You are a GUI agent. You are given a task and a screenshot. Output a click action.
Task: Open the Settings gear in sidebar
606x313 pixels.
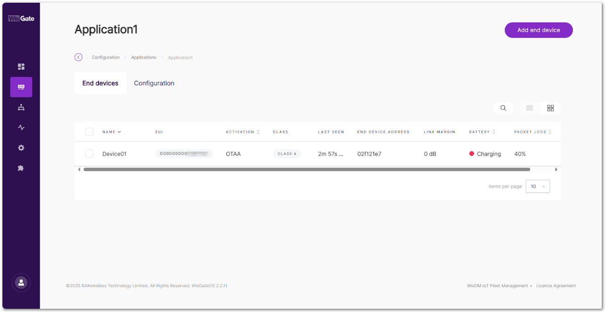[21, 148]
